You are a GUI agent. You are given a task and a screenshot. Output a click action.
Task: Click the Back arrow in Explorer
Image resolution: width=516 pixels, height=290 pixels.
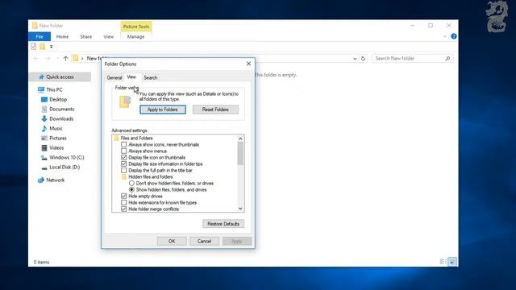(35, 59)
